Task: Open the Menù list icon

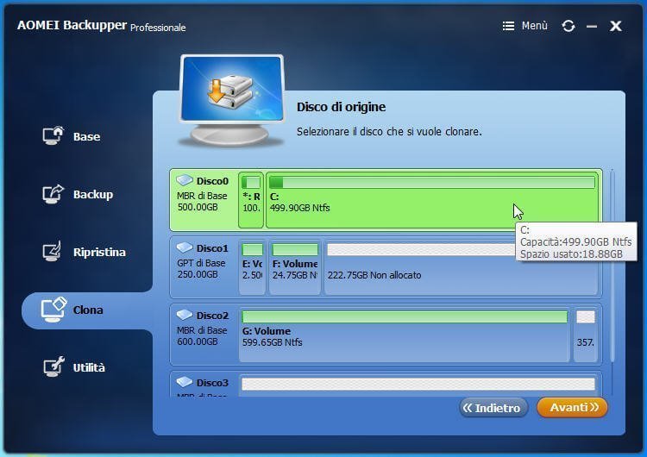Action: click(x=508, y=26)
